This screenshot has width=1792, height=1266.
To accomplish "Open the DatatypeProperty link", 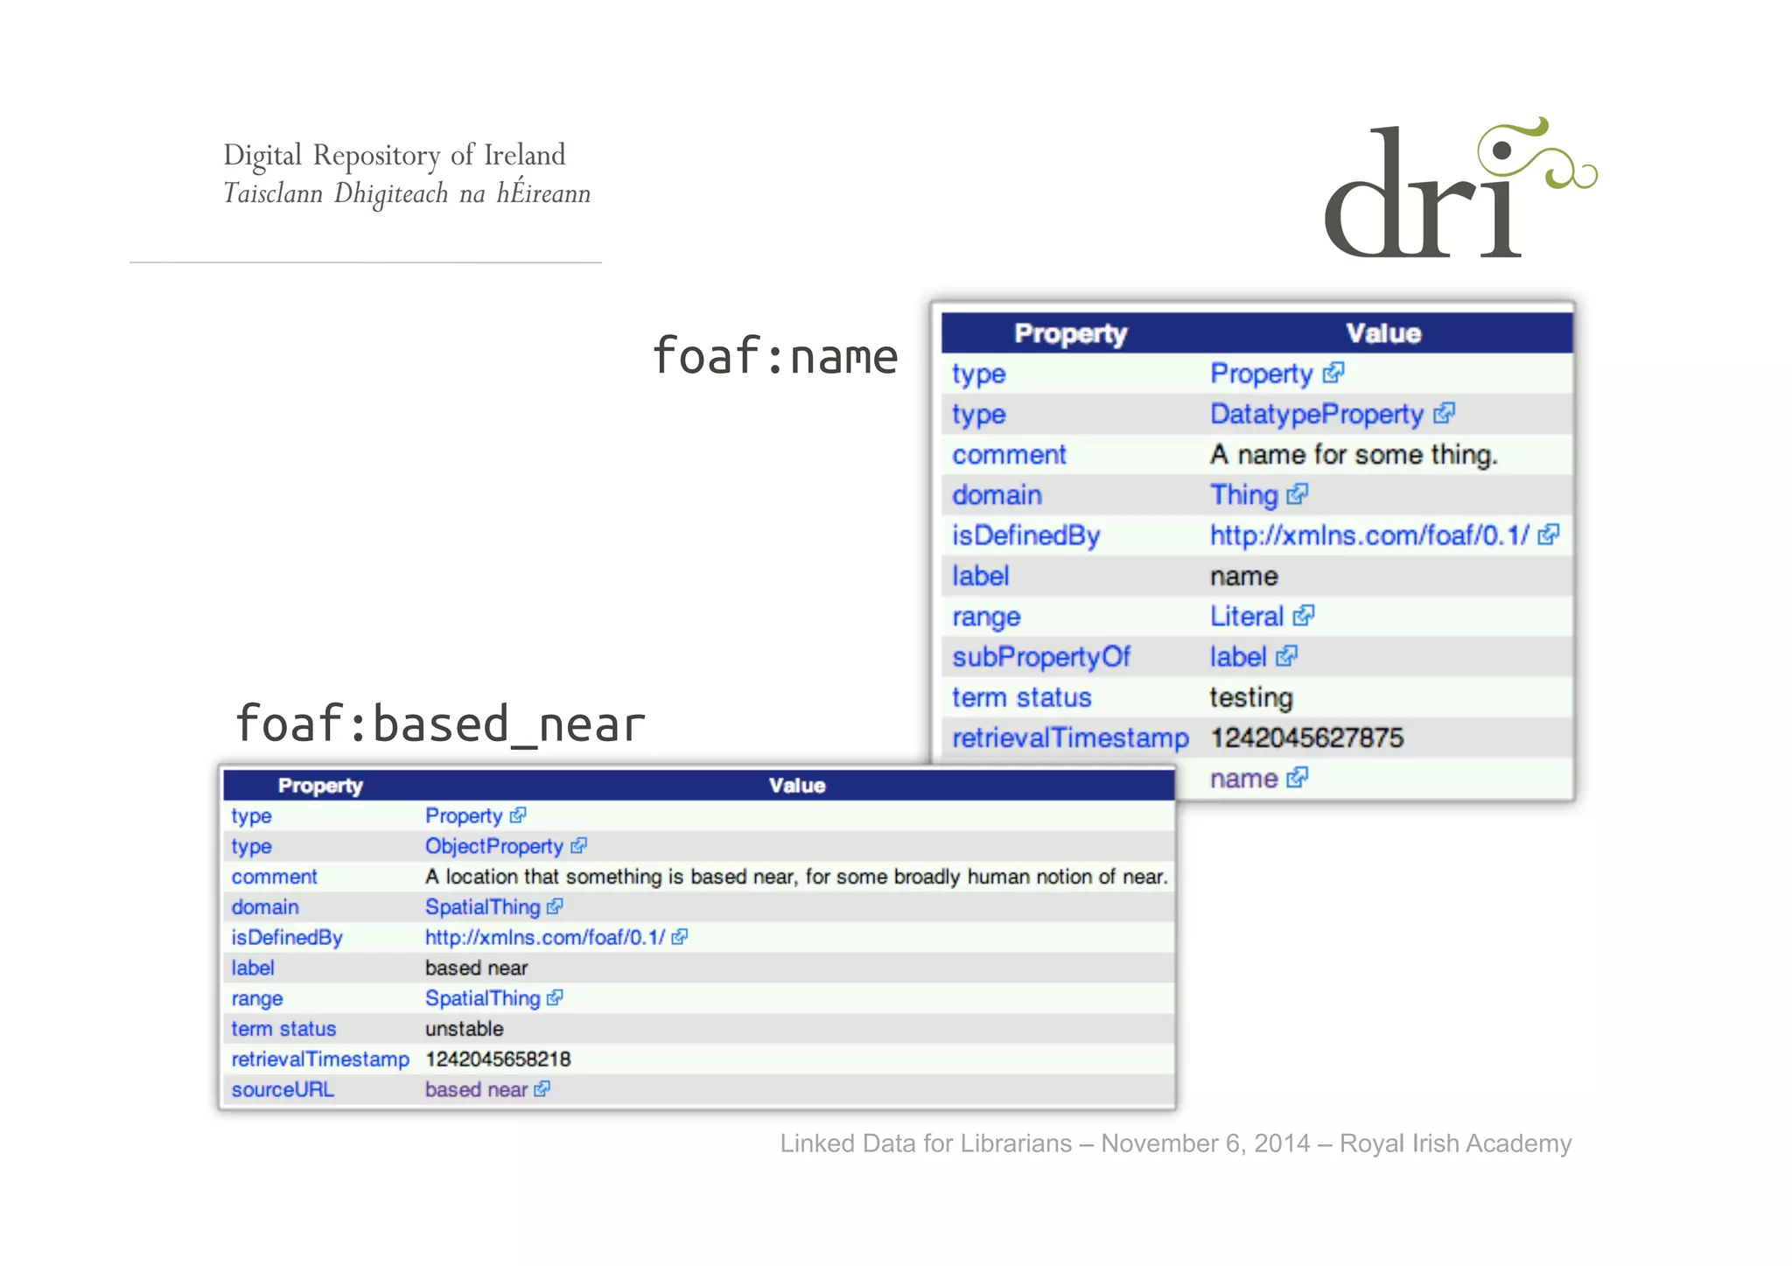I will tap(1317, 415).
